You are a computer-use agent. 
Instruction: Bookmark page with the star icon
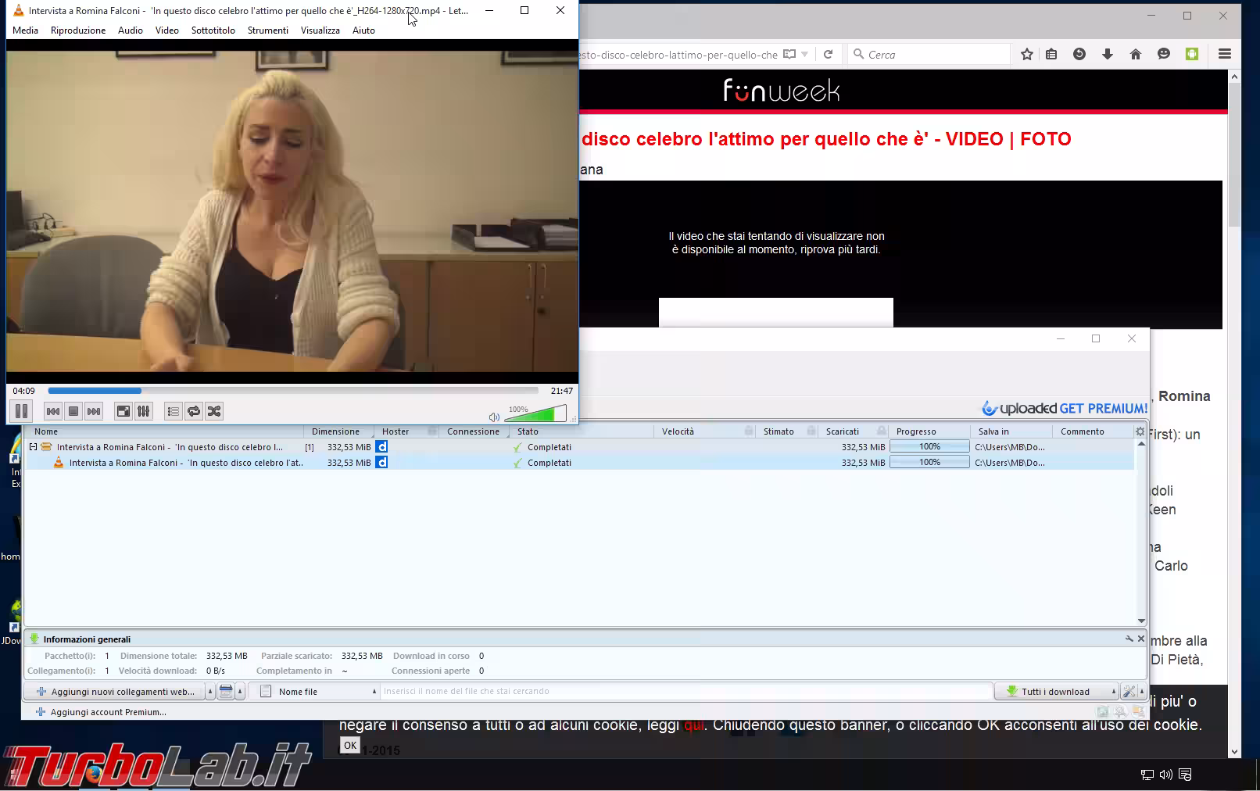click(x=1027, y=54)
